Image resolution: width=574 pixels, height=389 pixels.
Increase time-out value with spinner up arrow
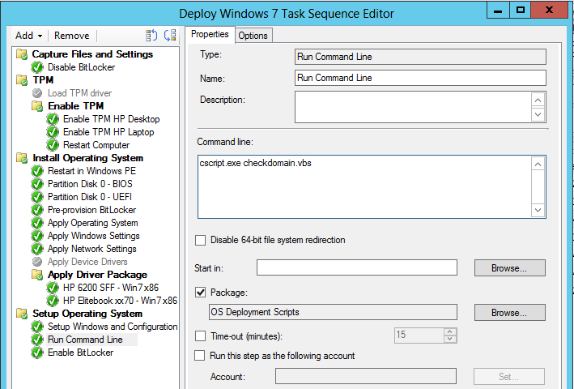(450, 331)
